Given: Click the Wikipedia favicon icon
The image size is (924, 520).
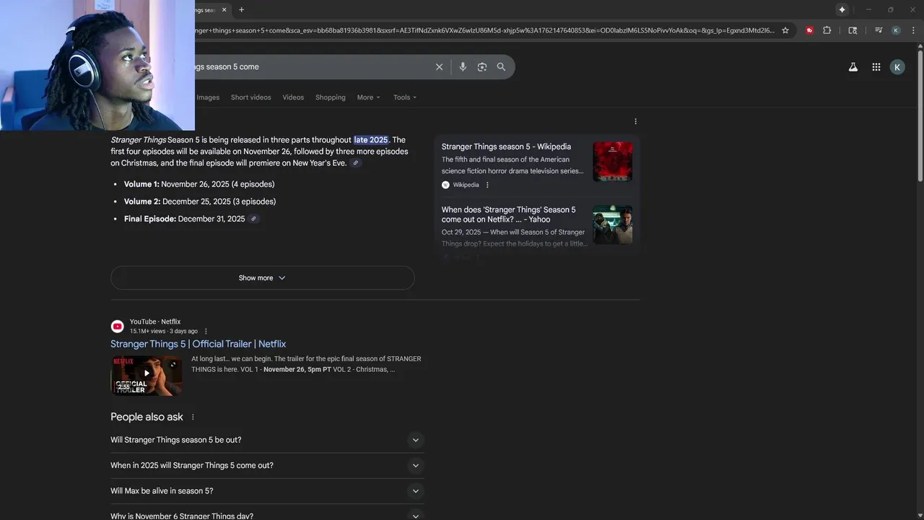Looking at the screenshot, I should tap(445, 185).
